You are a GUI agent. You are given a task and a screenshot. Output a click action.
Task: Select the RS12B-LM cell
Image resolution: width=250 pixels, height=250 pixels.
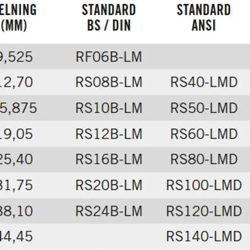coord(109,134)
